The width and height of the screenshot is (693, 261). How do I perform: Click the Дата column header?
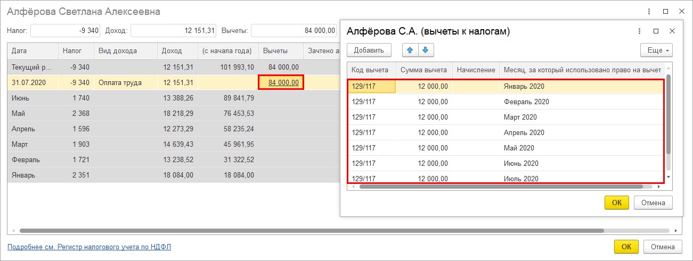pos(32,51)
